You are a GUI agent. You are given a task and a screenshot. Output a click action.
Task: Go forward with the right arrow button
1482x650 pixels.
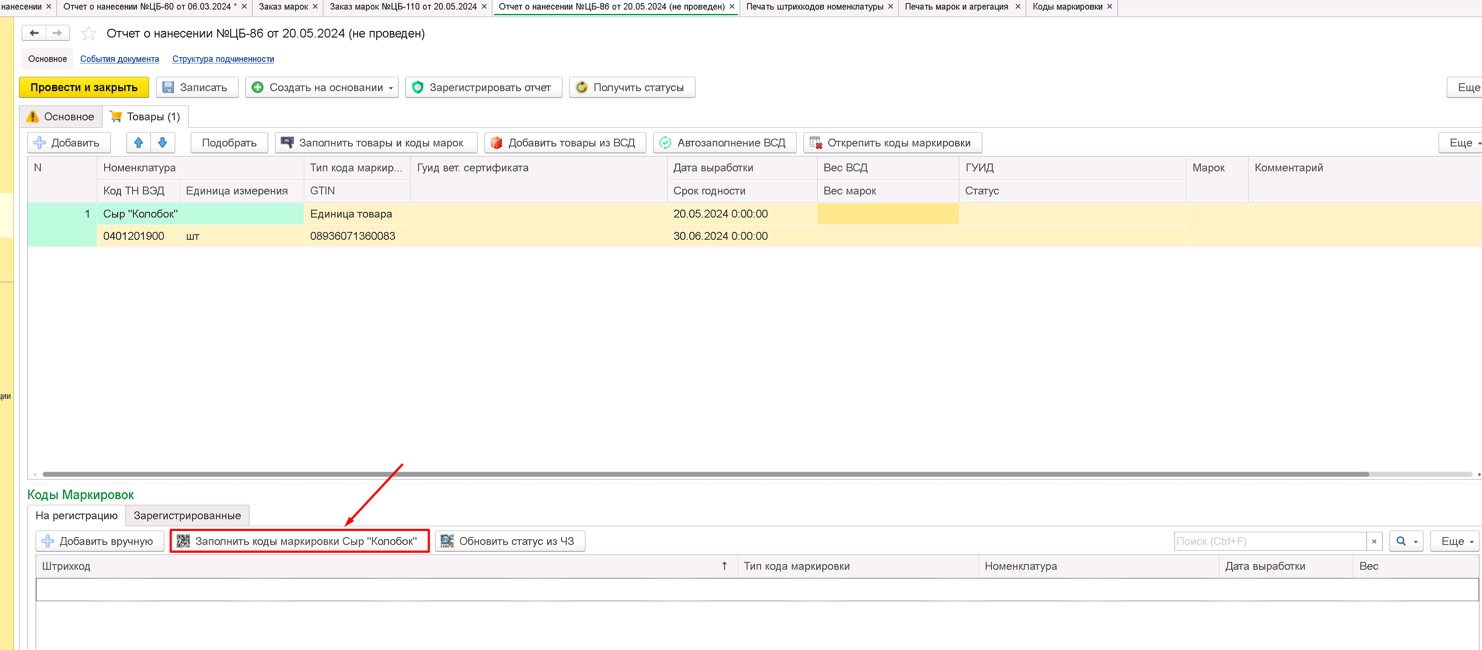point(57,33)
